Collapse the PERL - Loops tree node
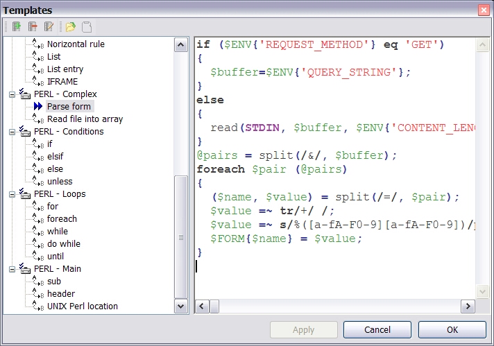Screen dimensions: 494x346 [x=12, y=194]
